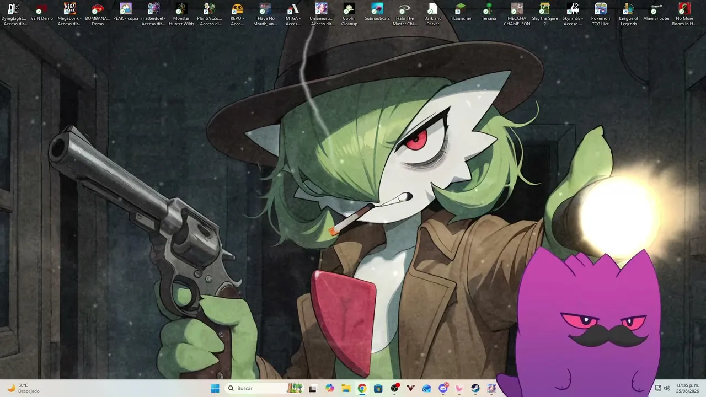Open the clock and date calendar
Screen dimensions: 706x397
click(687, 388)
